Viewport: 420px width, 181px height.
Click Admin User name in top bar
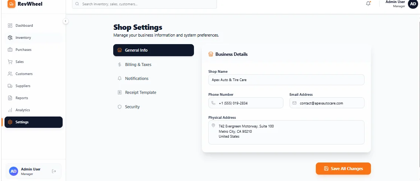pos(395,2)
